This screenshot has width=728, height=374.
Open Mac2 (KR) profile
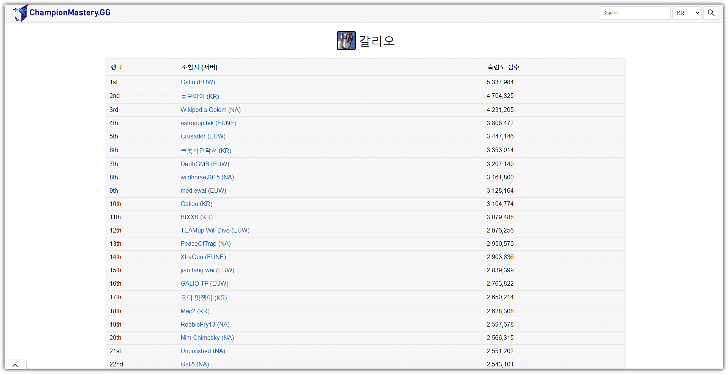[x=195, y=311]
